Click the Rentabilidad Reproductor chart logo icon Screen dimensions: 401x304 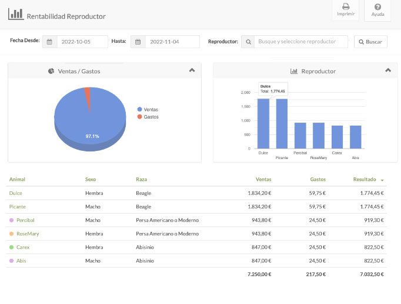tap(16, 13)
